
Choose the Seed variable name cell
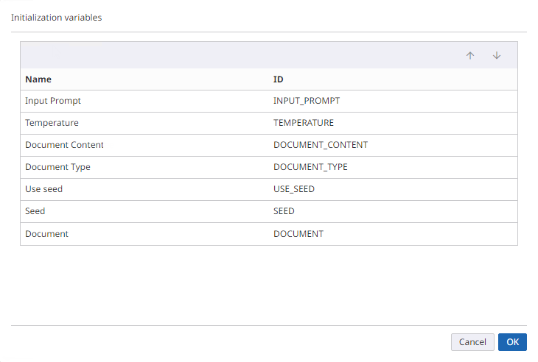[x=35, y=211]
